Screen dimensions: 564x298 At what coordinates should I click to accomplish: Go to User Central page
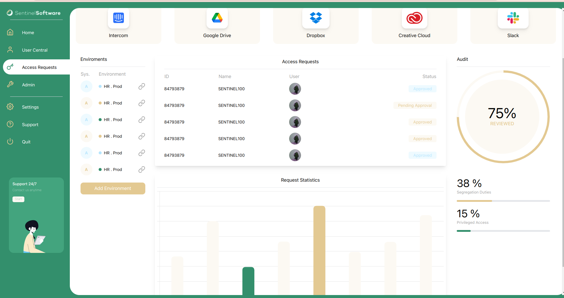coord(35,50)
